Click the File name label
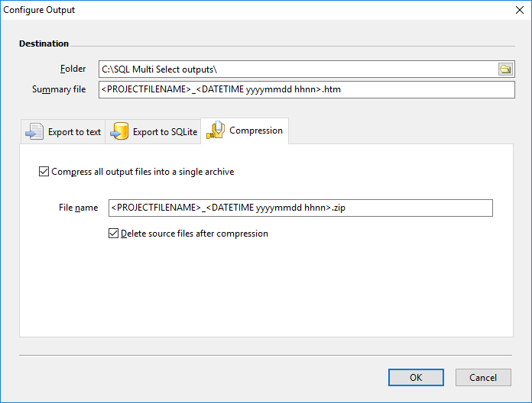The image size is (532, 403). coord(78,208)
